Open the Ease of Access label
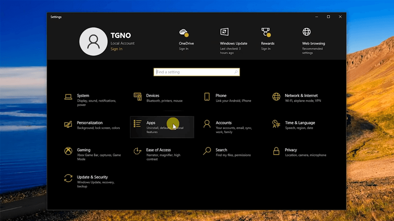 click(158, 150)
